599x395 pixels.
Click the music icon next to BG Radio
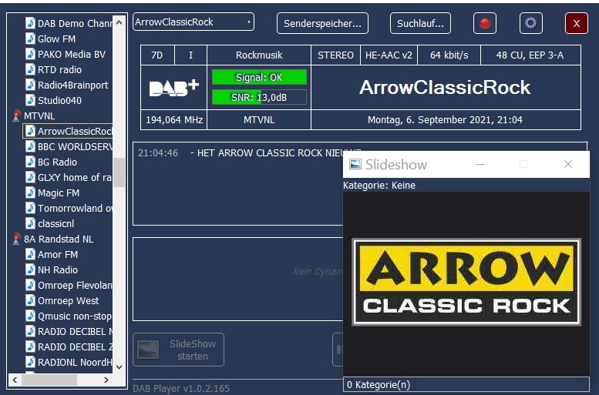pos(30,162)
